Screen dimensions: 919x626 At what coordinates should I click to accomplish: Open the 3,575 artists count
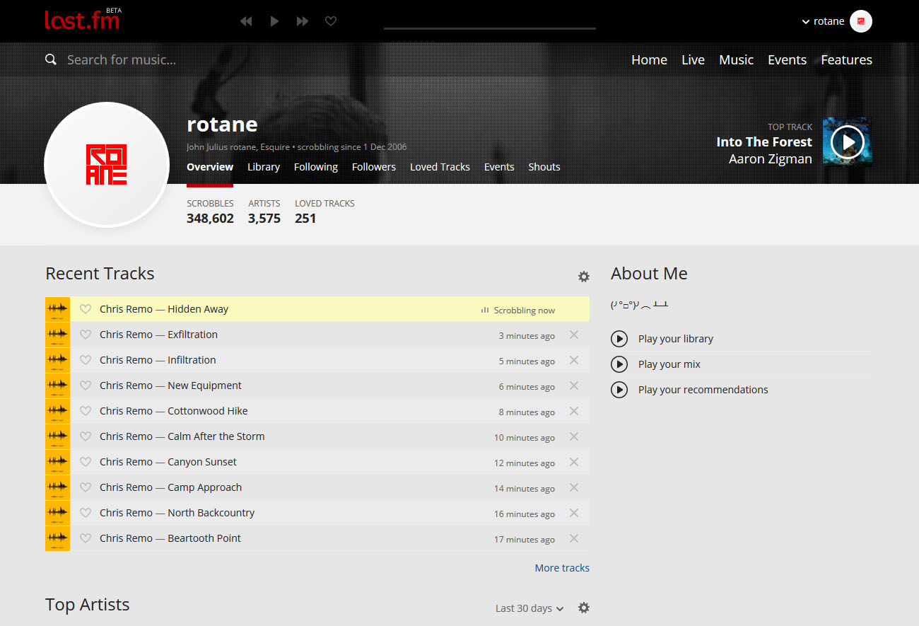pos(264,219)
